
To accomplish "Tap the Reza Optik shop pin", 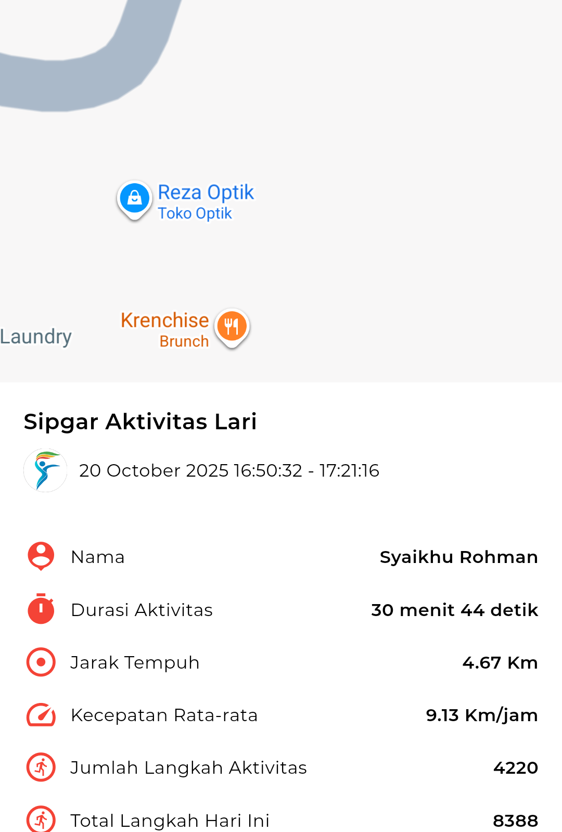I will (x=134, y=198).
